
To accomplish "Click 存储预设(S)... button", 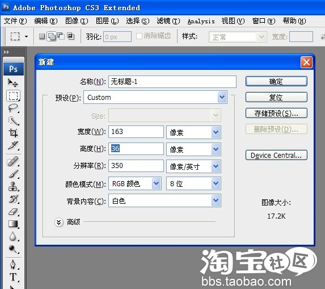I will tap(276, 114).
